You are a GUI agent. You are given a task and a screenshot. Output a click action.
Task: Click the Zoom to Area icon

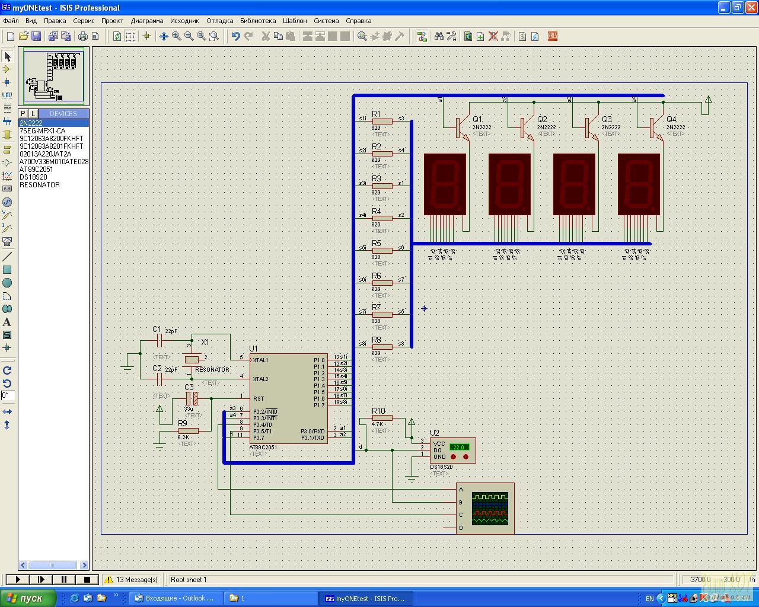pos(214,36)
